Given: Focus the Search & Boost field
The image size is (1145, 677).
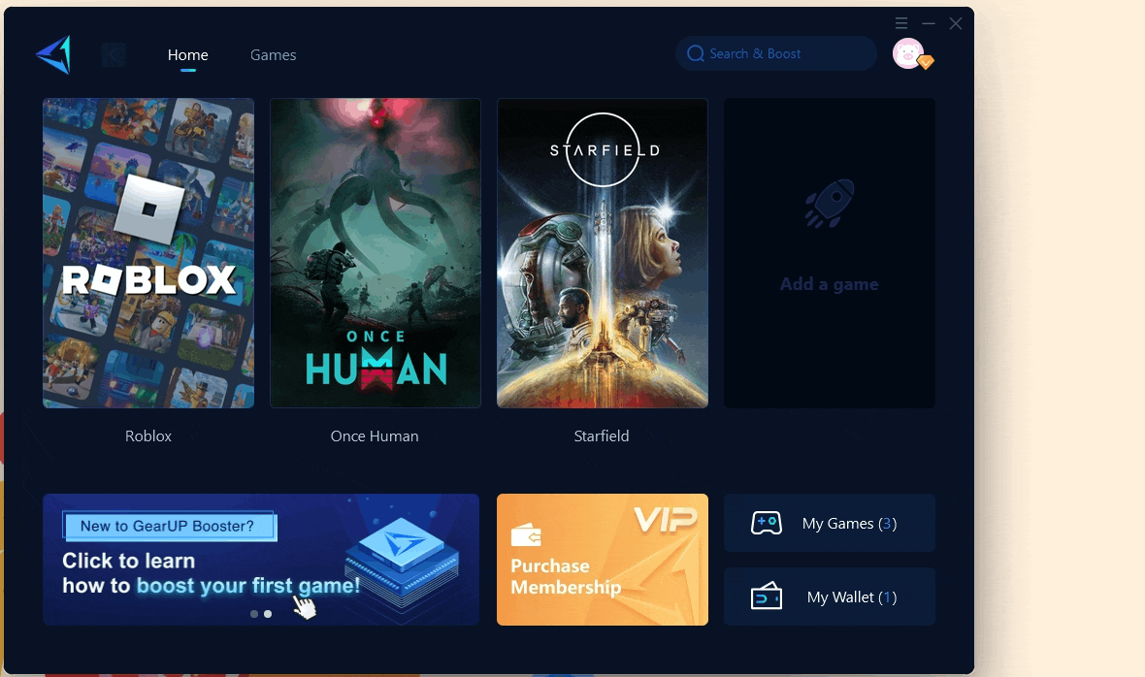Looking at the screenshot, I should tap(775, 53).
